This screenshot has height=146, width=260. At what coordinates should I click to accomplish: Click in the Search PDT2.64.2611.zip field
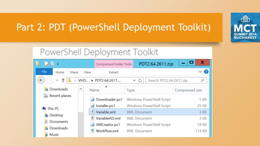173,80
